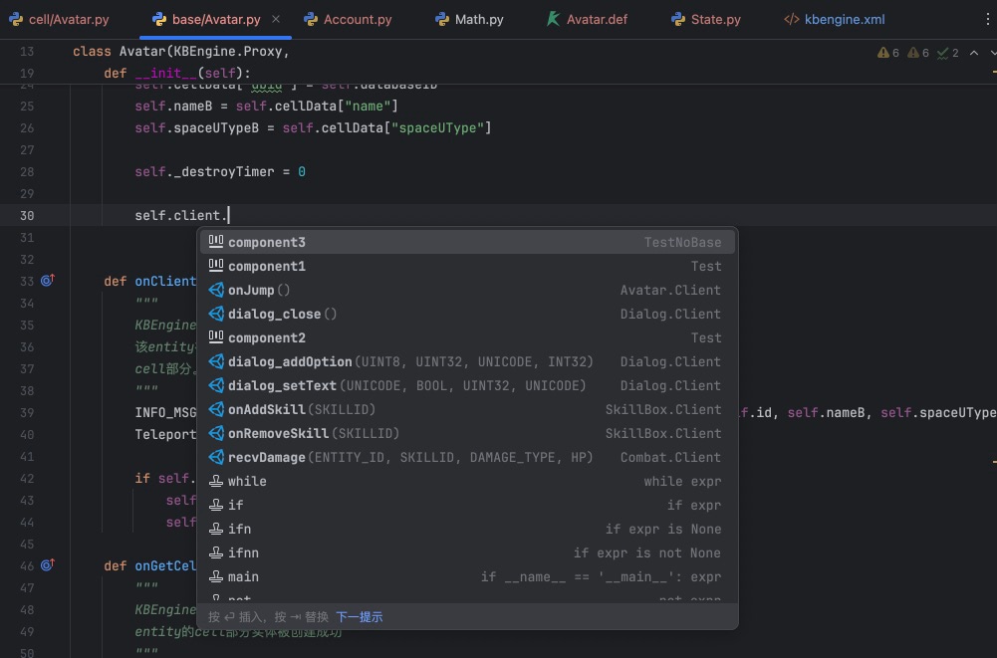Choose the onAddSkill(SKILLID) suggestion
Viewport: 997px width, 658px height.
pyautogui.click(x=266, y=409)
